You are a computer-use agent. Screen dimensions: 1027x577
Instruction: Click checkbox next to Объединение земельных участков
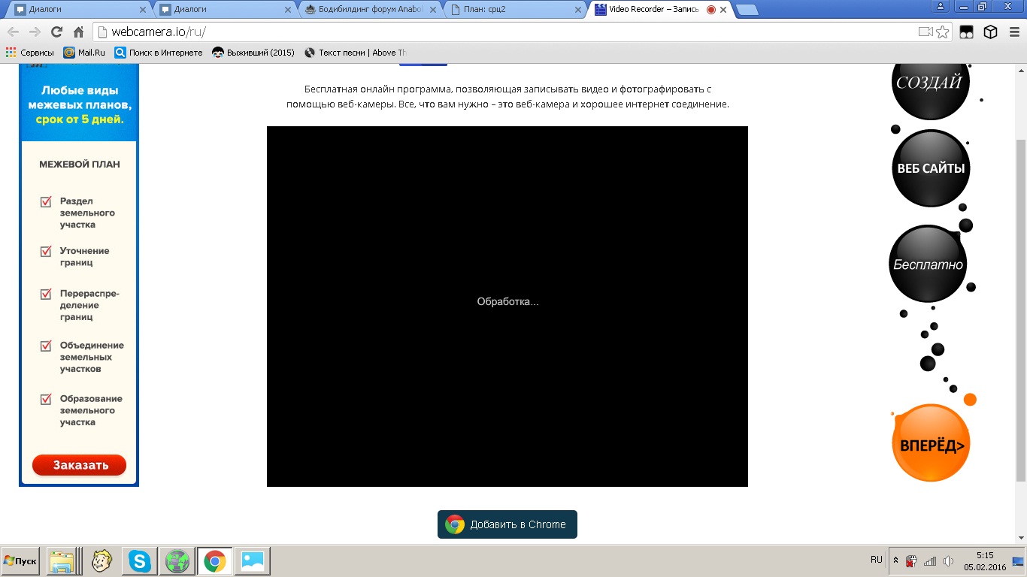46,346
